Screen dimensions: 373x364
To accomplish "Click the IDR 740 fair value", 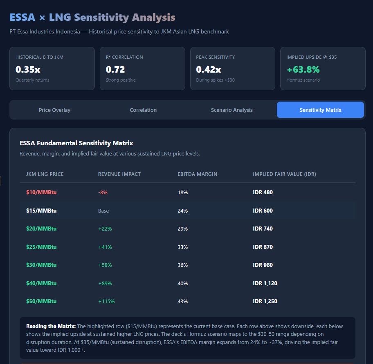I will [263, 229].
